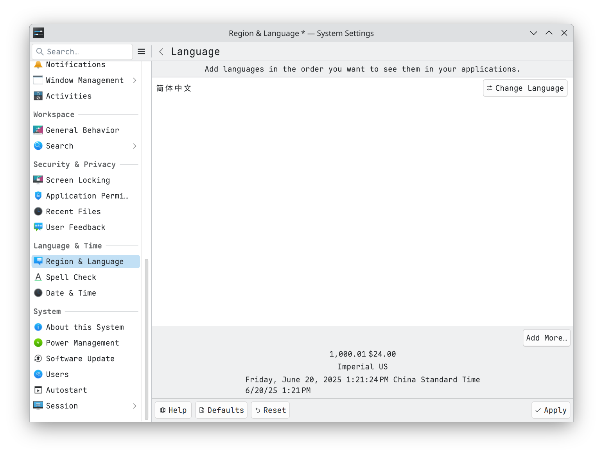This screenshot has height=457, width=603.
Task: Expand the Window Management submenu arrow
Action: click(x=135, y=80)
